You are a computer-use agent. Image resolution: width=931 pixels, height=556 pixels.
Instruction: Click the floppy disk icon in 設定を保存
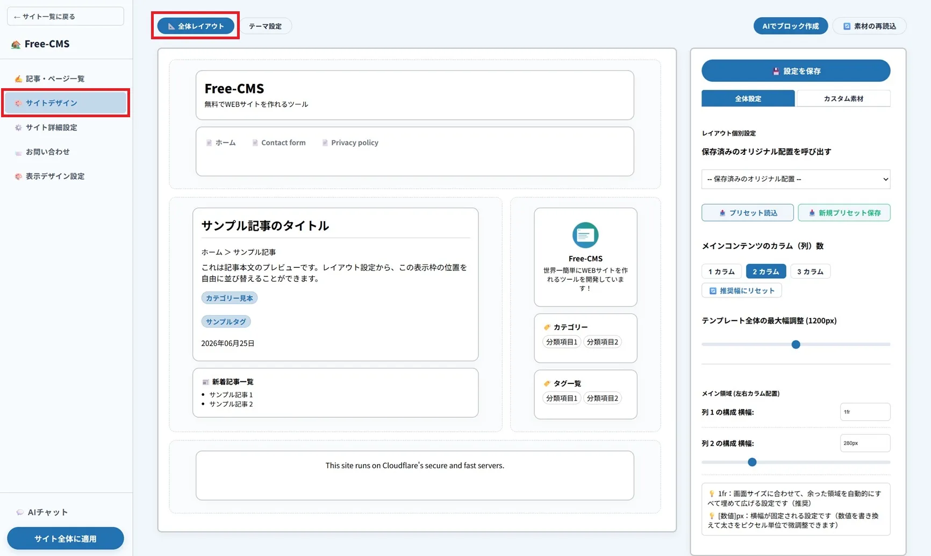(776, 71)
